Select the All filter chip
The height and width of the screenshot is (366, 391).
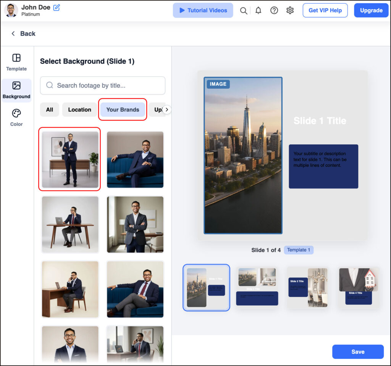pos(50,110)
